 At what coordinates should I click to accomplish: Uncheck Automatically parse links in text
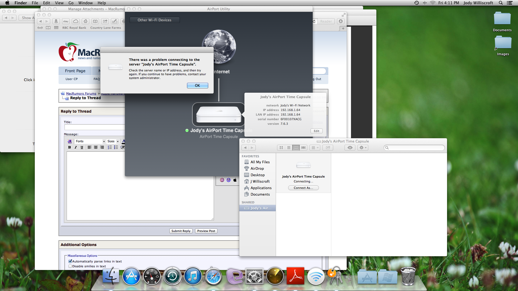coord(70,261)
